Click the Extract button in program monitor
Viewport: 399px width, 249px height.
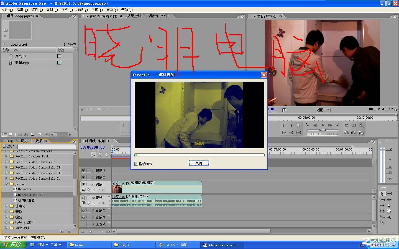354,133
